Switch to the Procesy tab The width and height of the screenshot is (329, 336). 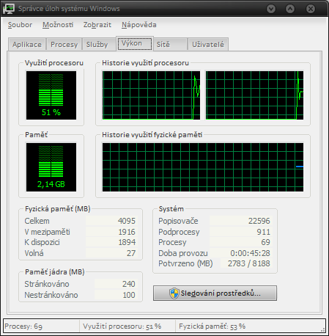[64, 45]
